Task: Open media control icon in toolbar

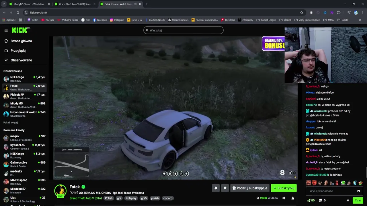Action: [349, 13]
